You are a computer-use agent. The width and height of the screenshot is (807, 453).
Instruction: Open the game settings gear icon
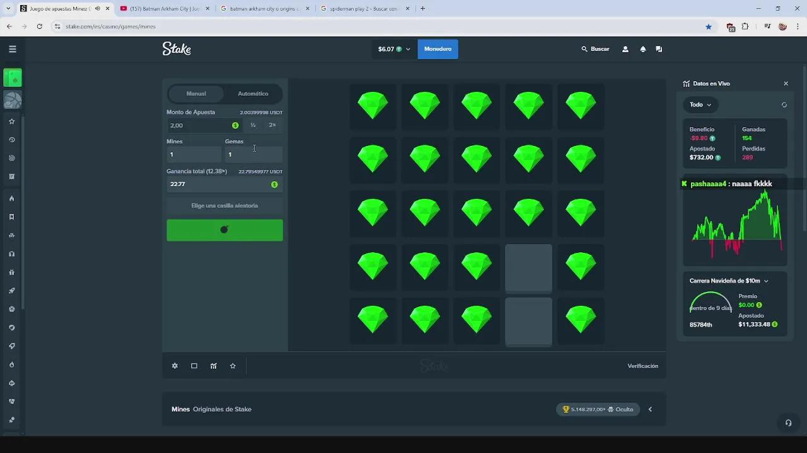coord(175,366)
